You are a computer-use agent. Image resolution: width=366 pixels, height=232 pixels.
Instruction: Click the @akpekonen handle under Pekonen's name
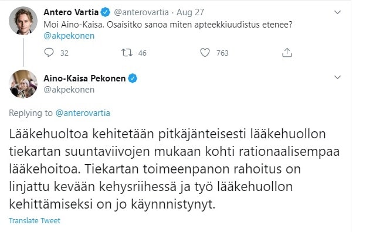coord(69,90)
